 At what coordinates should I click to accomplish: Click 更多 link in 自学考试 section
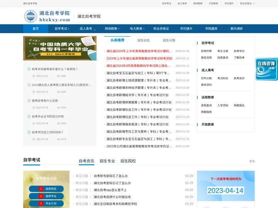pos(252,161)
